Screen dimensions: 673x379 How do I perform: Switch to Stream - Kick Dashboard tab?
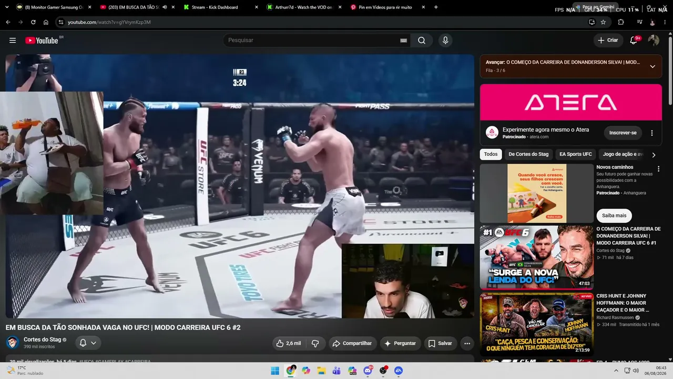[x=221, y=7]
